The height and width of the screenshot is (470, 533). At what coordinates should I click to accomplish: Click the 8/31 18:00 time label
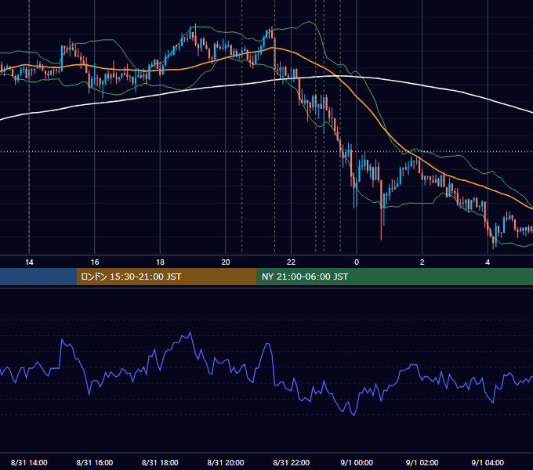point(160,462)
